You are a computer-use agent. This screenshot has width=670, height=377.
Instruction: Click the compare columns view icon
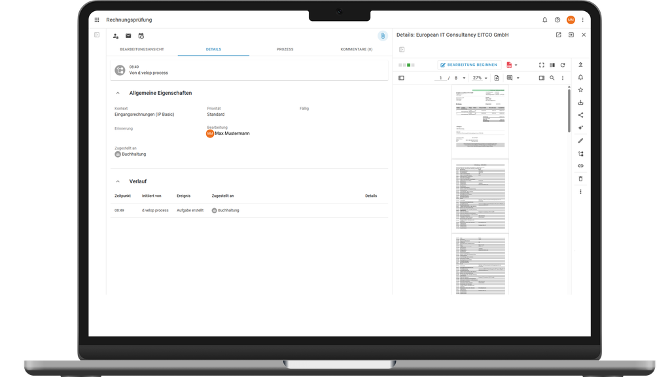(x=552, y=65)
